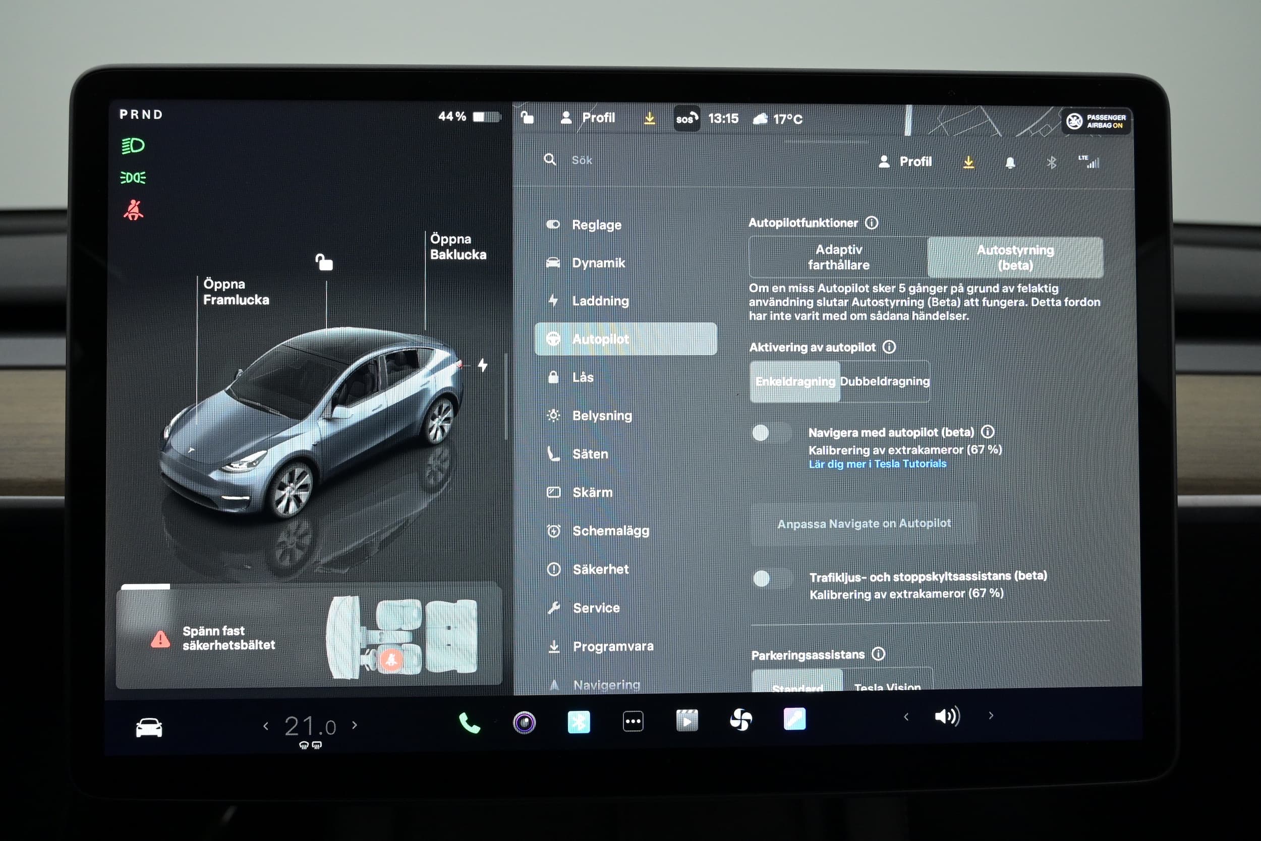The image size is (1261, 841).
Task: Tap Öppna Framlucka to open frunk
Action: pyautogui.click(x=236, y=292)
